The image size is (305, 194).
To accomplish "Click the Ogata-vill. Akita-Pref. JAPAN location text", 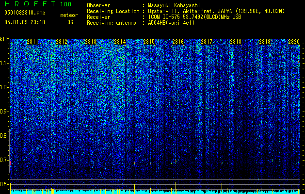I will point(216,11).
